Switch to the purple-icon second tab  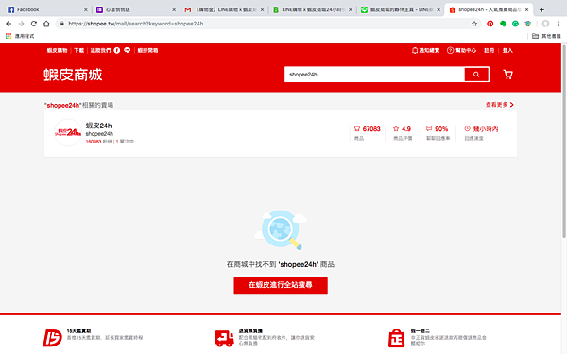pyautogui.click(x=134, y=9)
